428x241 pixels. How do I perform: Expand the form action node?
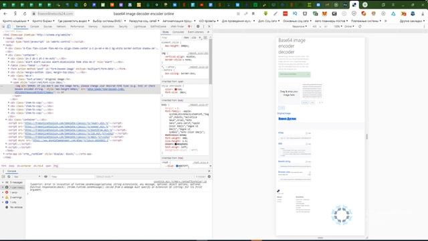[x=9, y=69]
